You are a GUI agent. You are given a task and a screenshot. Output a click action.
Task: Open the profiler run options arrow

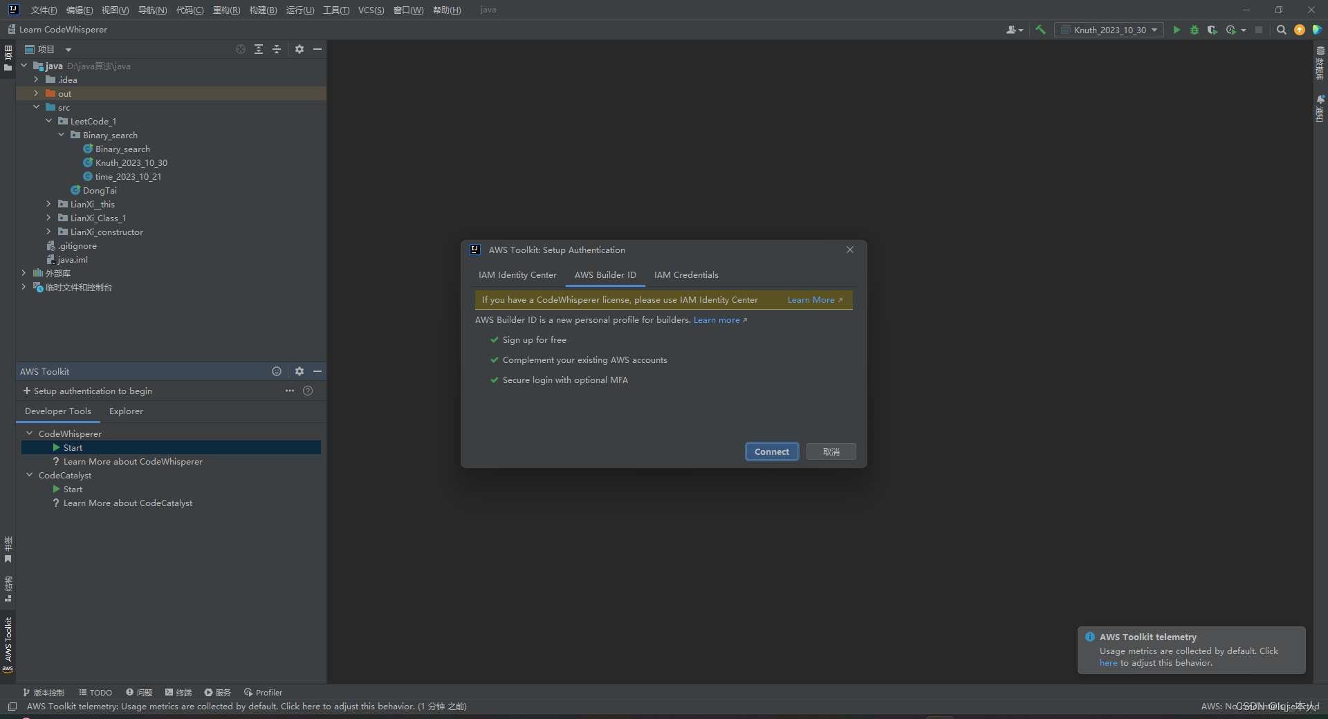pyautogui.click(x=1244, y=30)
